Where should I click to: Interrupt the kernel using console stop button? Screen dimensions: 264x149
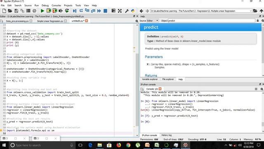256,89
